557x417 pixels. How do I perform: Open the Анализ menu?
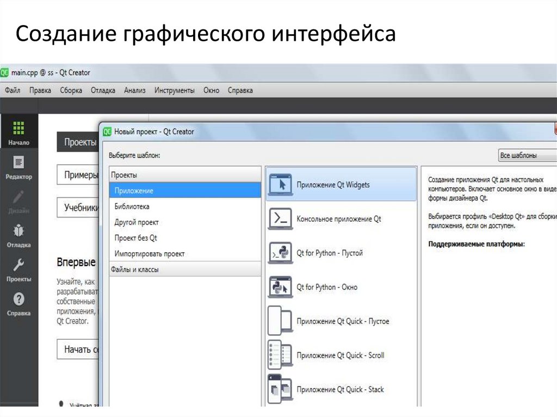[135, 90]
